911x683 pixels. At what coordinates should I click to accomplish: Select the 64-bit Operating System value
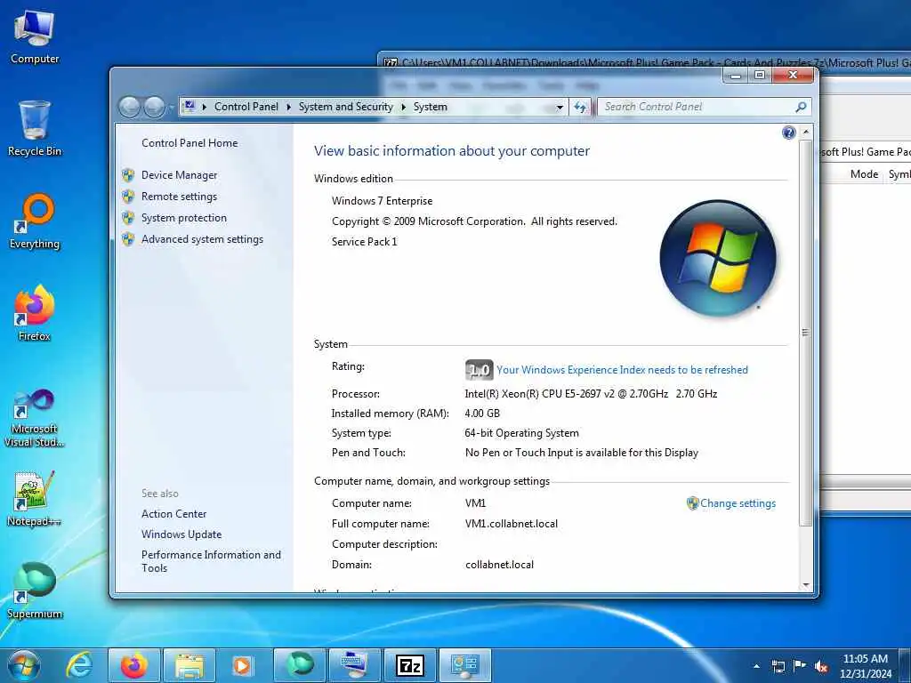pos(521,433)
